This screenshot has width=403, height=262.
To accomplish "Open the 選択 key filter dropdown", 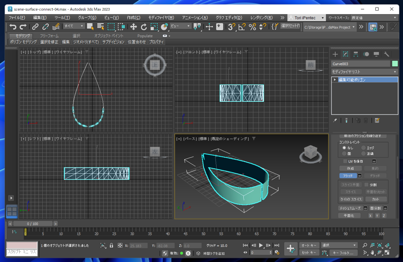I will [339, 245].
